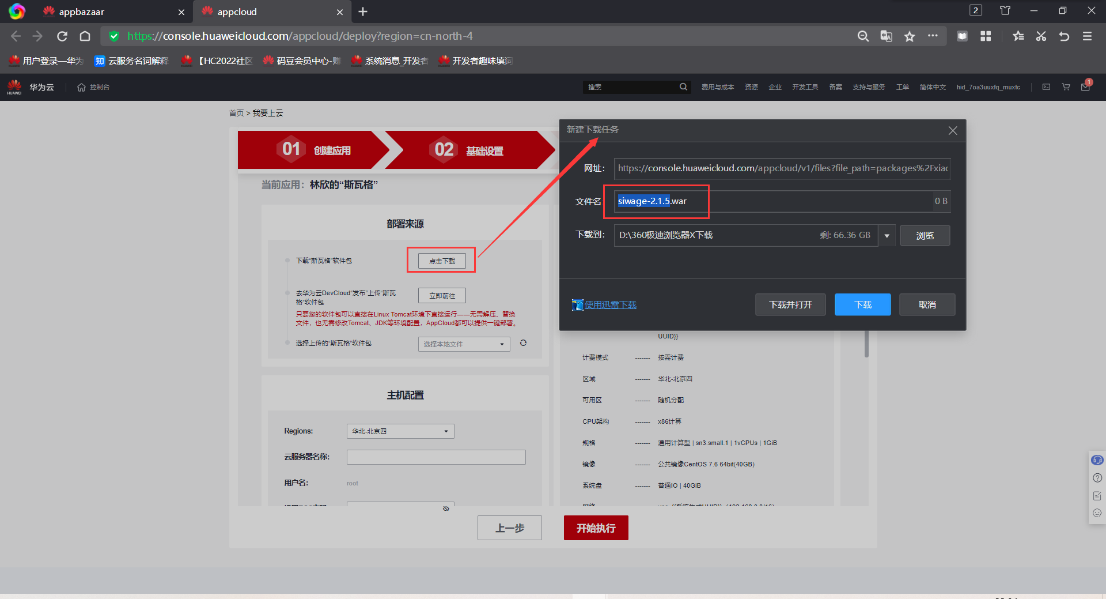Open the hid_7oa3uuxfq_muxtc account menu
Image resolution: width=1106 pixels, height=599 pixels.
pos(988,87)
